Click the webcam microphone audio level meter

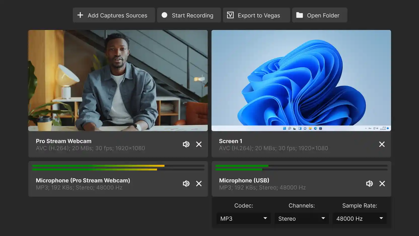(x=118, y=168)
